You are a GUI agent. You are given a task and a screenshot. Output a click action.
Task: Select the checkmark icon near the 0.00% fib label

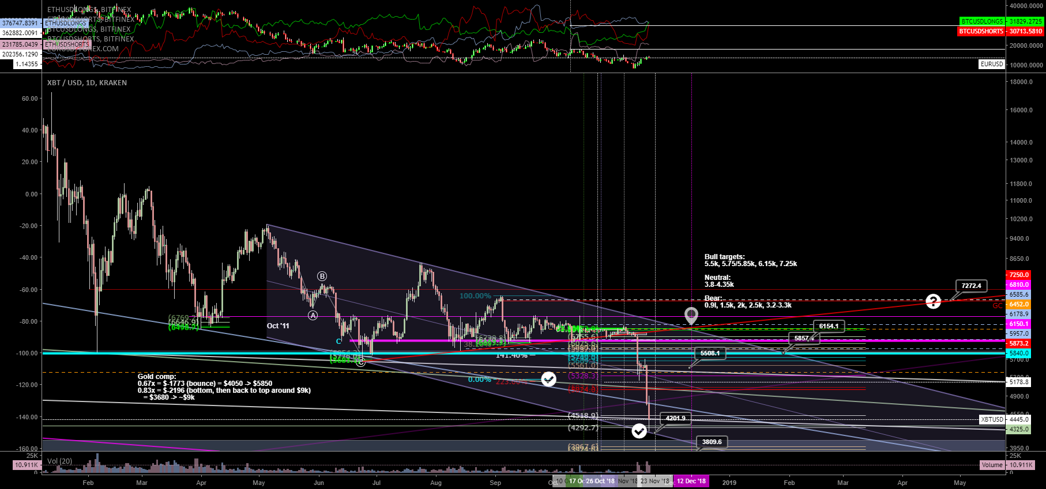point(548,379)
